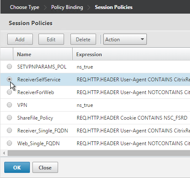Click the Edit button
This screenshot has height=178, width=190.
[51, 39]
